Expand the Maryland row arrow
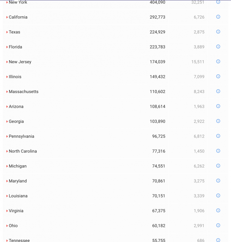The height and width of the screenshot is (242, 231). tap(7, 181)
